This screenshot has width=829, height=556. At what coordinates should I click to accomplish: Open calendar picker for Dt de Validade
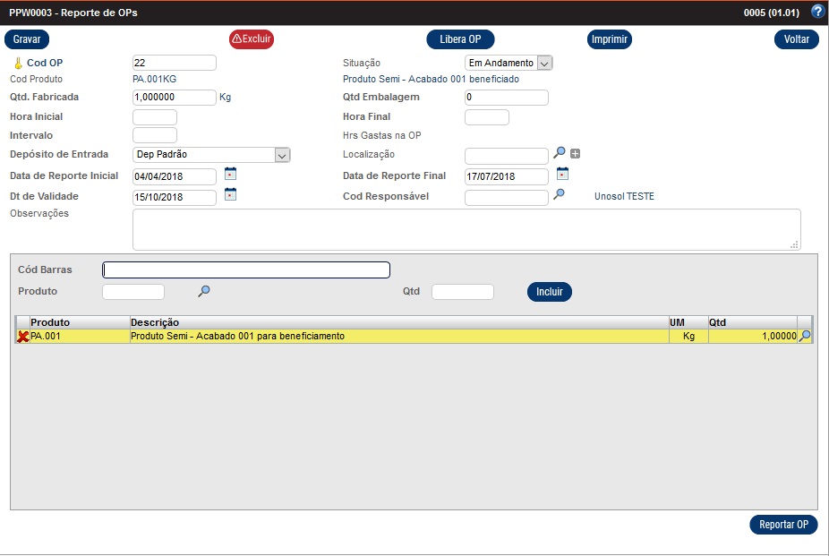point(230,195)
